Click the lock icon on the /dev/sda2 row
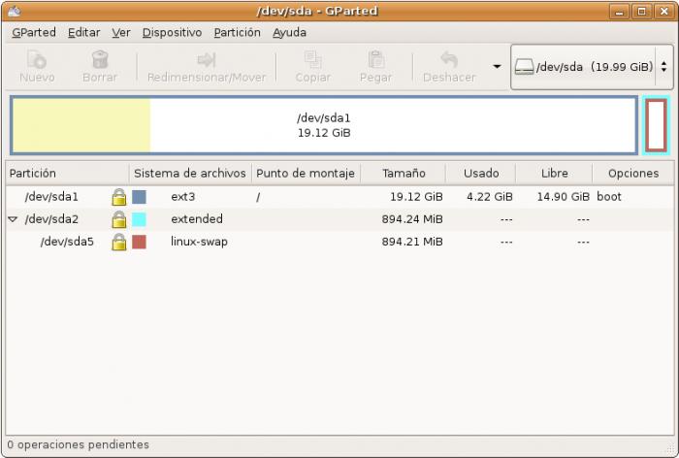This screenshot has height=458, width=679. pyautogui.click(x=119, y=219)
